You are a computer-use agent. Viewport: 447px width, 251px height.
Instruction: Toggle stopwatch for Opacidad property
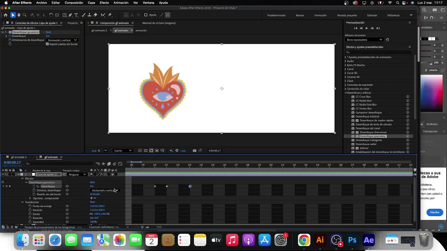point(30,222)
